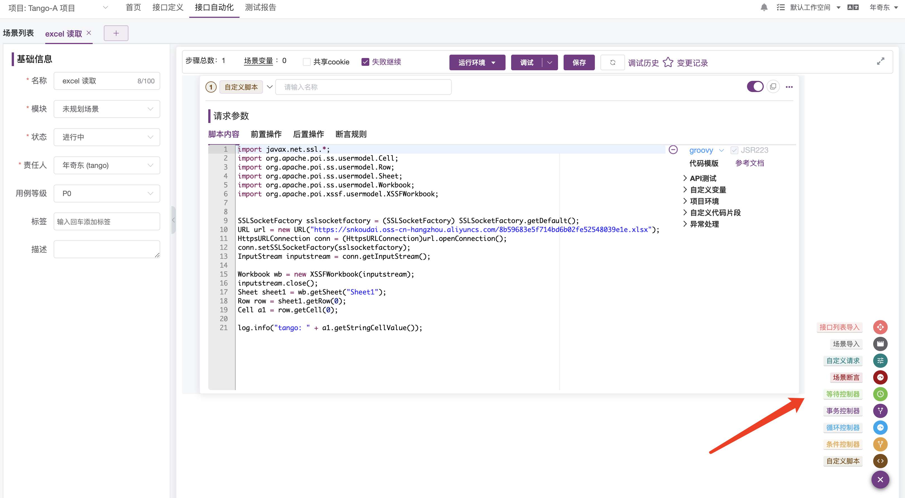
Task: Disable the step enable toggle switch
Action: click(756, 86)
